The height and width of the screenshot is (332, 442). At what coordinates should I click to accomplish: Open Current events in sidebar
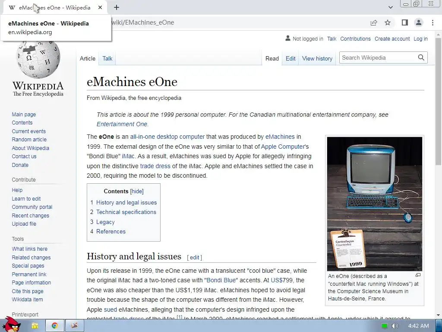click(x=28, y=131)
